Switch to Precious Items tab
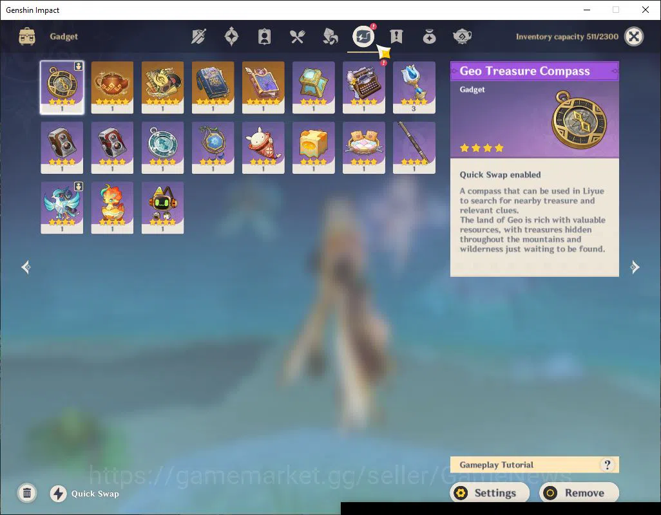 (429, 37)
